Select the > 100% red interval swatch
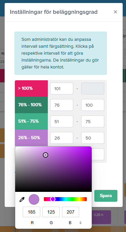The height and width of the screenshot is (232, 126). (x=31, y=89)
